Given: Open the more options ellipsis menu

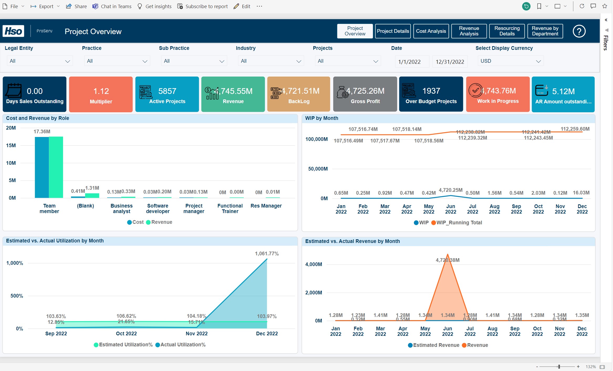Looking at the screenshot, I should [259, 6].
